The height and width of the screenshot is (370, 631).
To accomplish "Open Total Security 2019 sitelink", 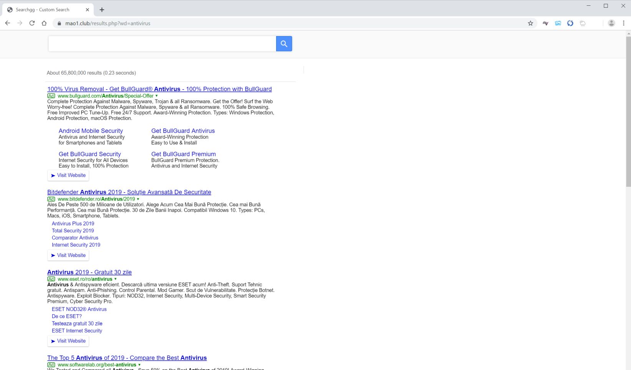I will 73,231.
